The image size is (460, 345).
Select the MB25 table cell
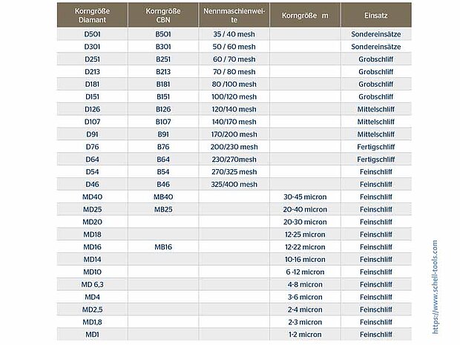pyautogui.click(x=163, y=209)
